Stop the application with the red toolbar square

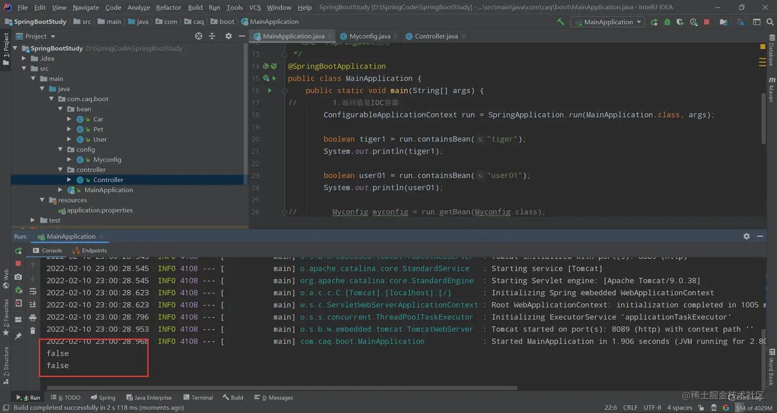click(x=707, y=22)
